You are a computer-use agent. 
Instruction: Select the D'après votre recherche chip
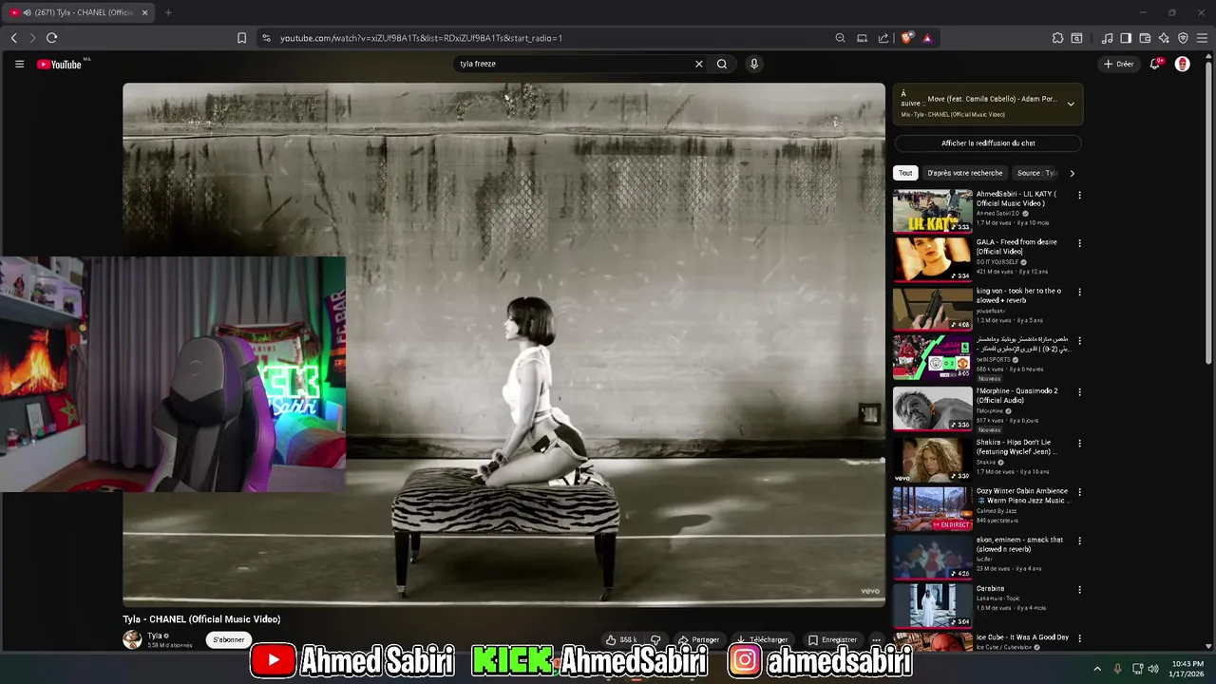(964, 173)
